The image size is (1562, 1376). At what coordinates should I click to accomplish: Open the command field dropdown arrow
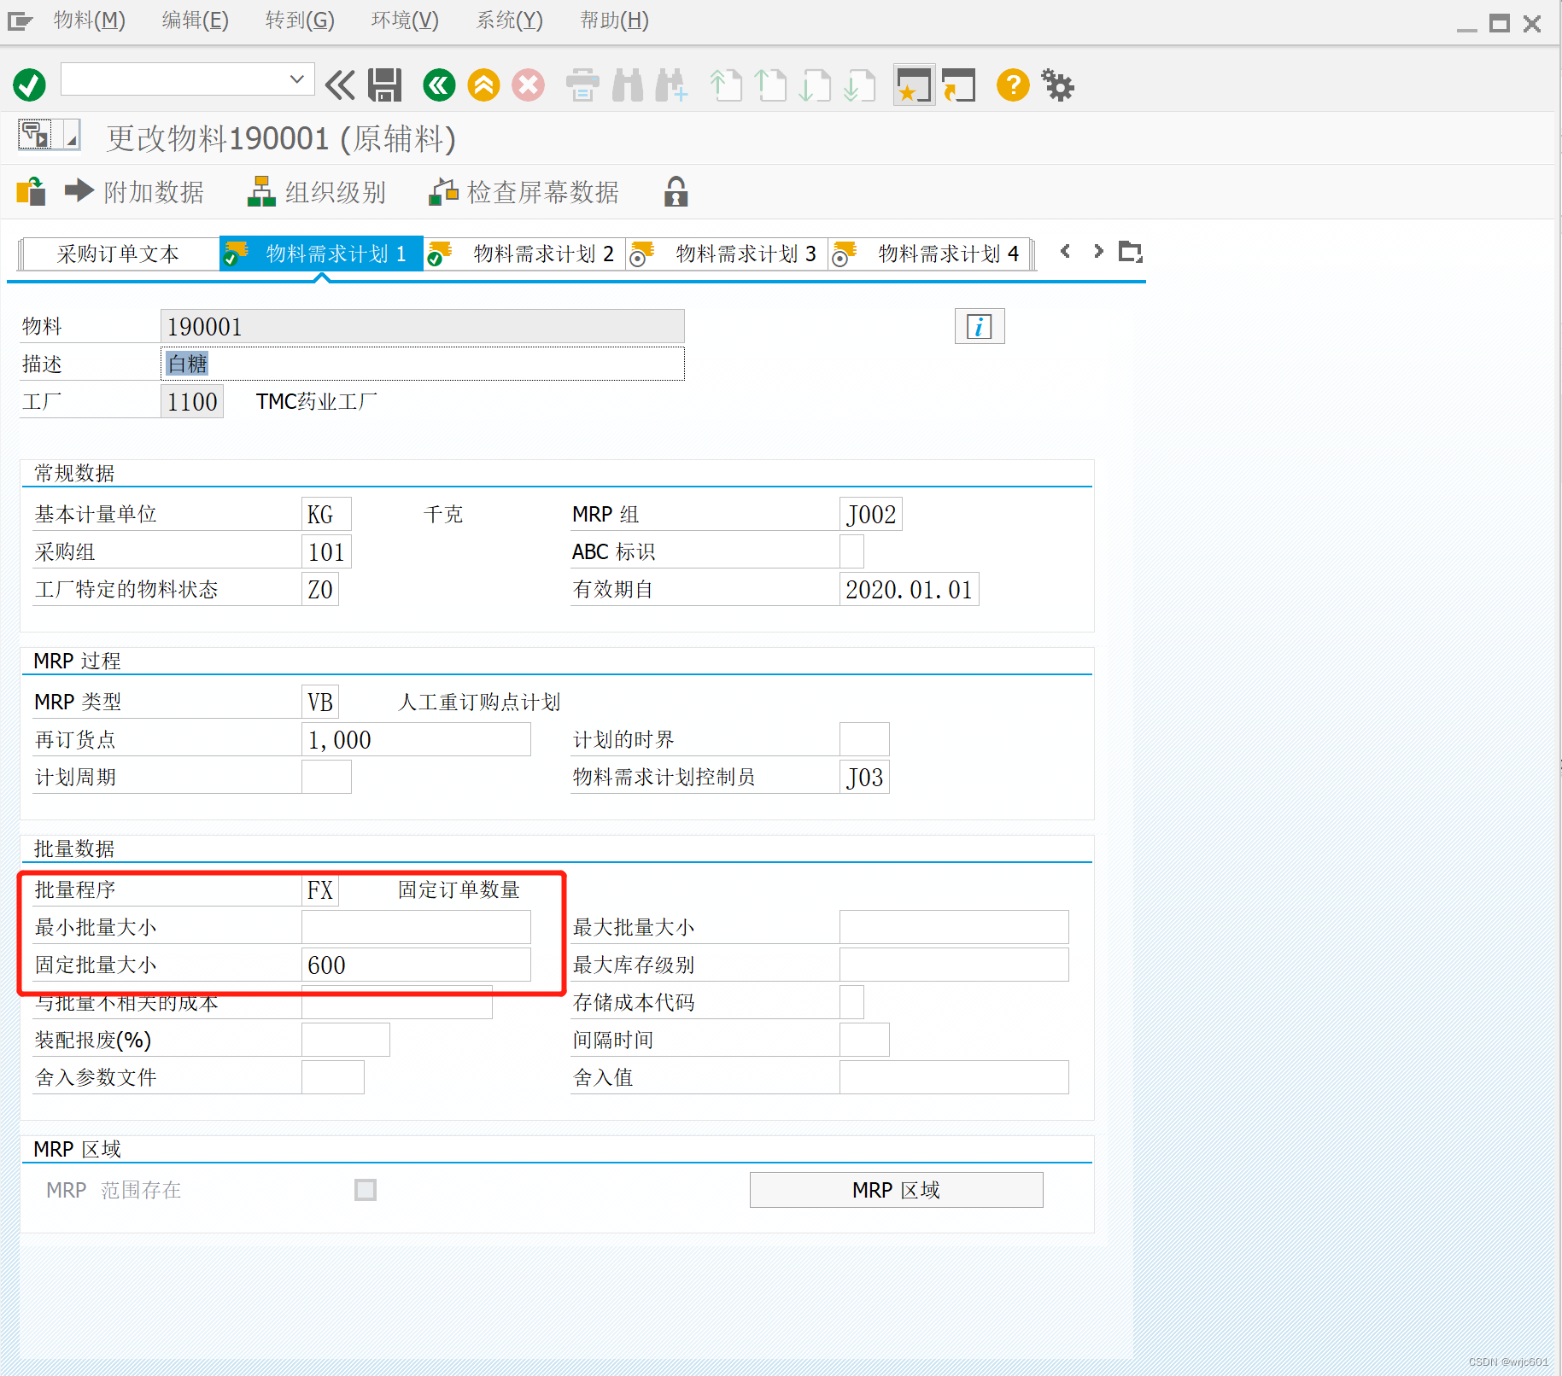click(x=296, y=79)
